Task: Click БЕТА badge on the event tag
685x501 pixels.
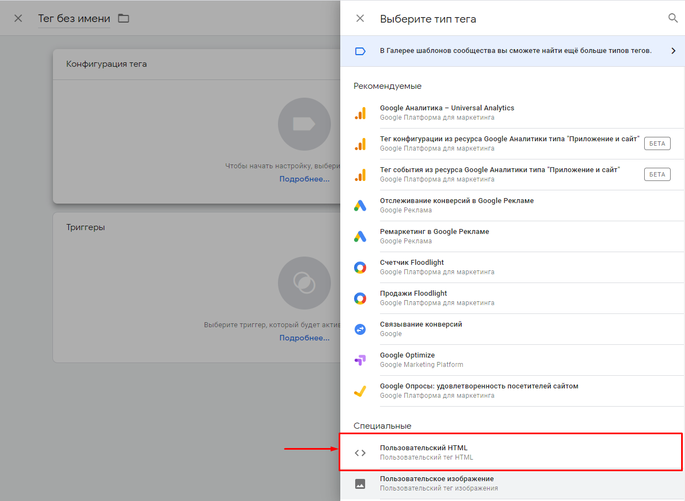Action: pos(657,174)
